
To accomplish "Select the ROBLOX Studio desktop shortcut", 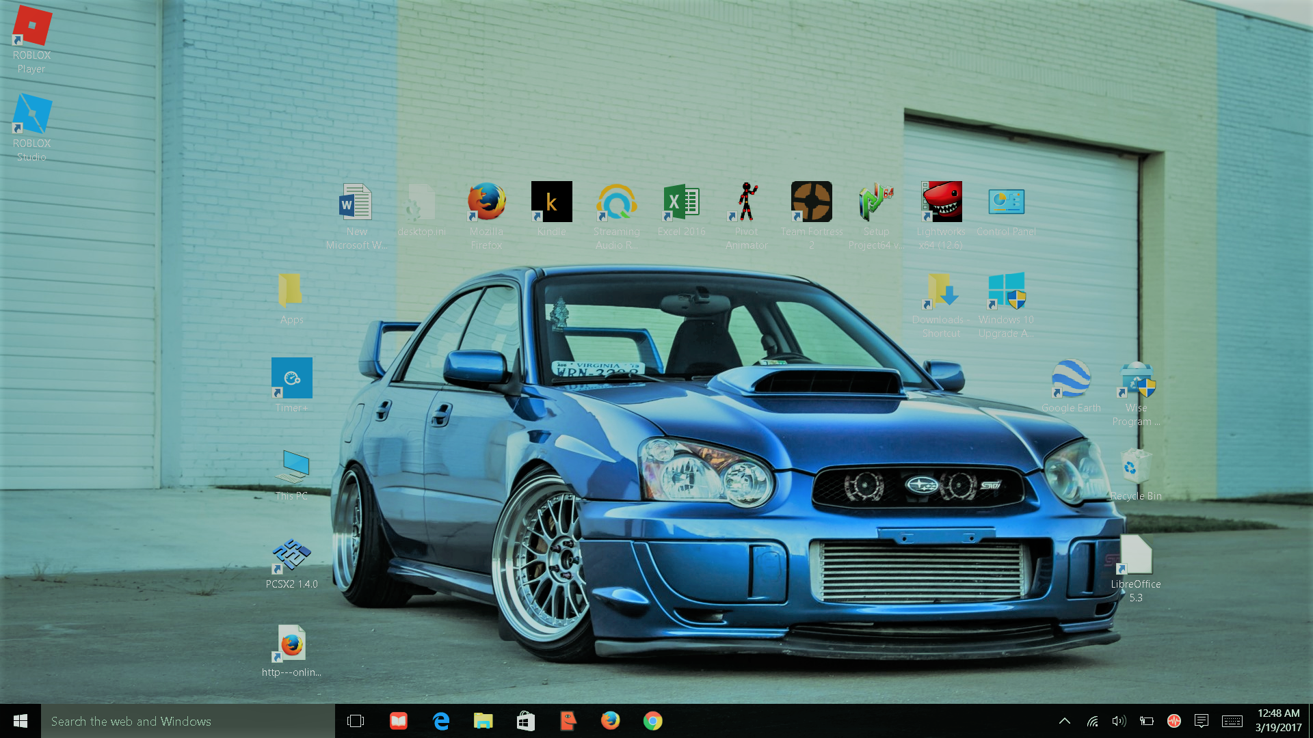I will coord(31,127).
